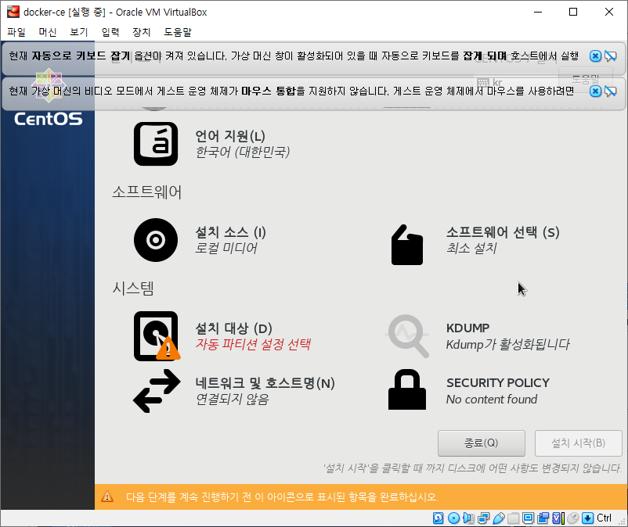
Task: Click the 설치 대상 (D) label
Action: tap(233, 328)
